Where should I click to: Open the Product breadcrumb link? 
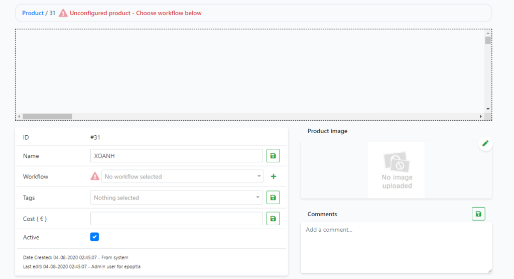(x=33, y=13)
